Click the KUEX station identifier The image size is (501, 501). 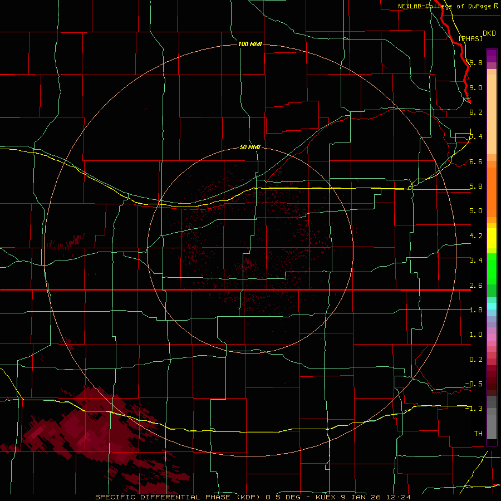pyautogui.click(x=326, y=497)
